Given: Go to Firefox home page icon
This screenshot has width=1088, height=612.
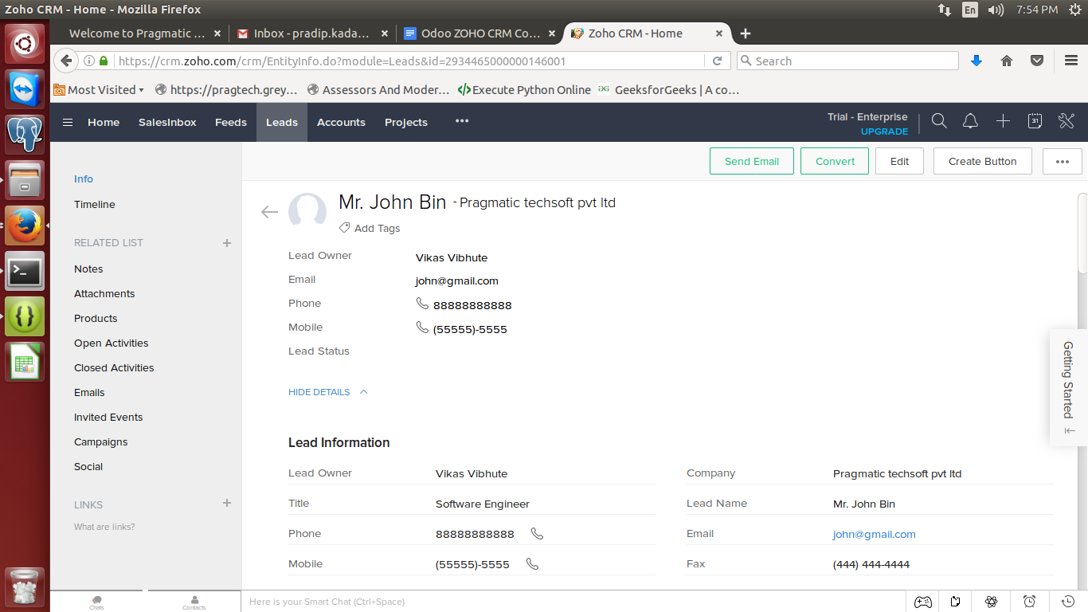Looking at the screenshot, I should point(1007,61).
